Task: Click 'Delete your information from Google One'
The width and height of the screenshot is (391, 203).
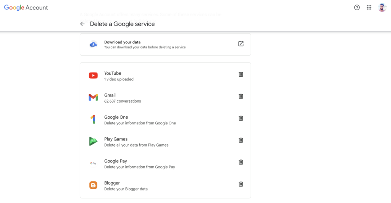Action: tap(140, 123)
